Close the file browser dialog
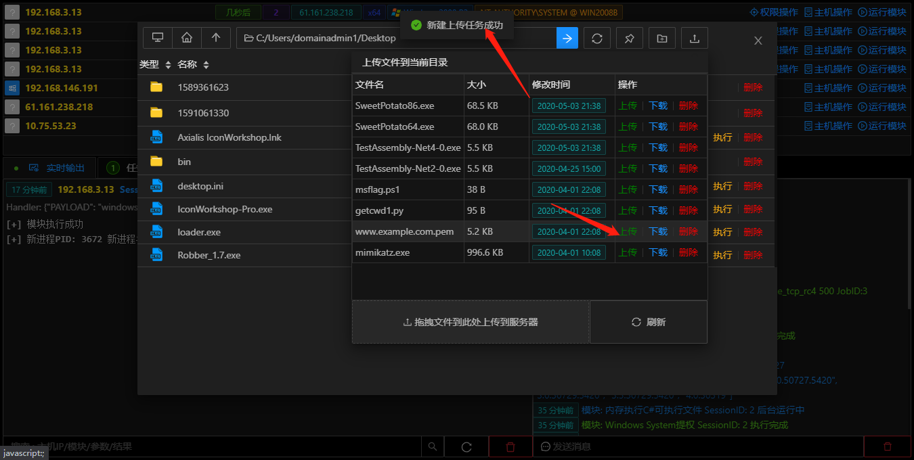The width and height of the screenshot is (914, 460). pos(758,41)
